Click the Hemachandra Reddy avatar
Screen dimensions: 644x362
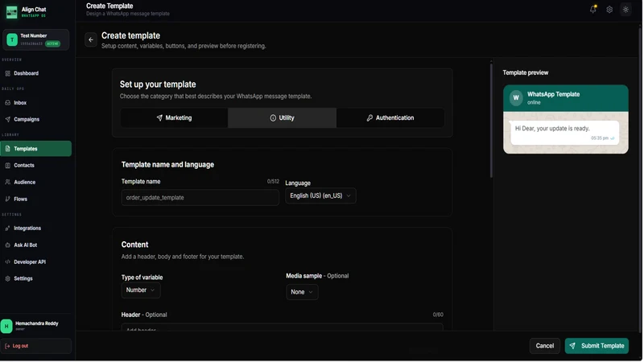point(6,327)
